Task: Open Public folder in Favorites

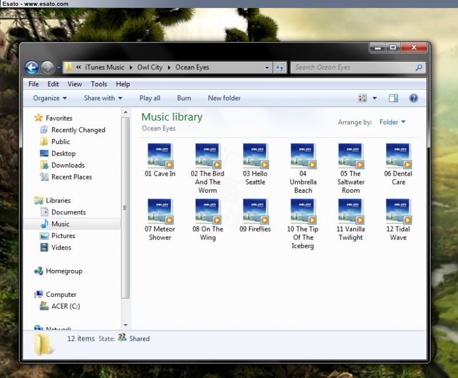Action: [61, 141]
